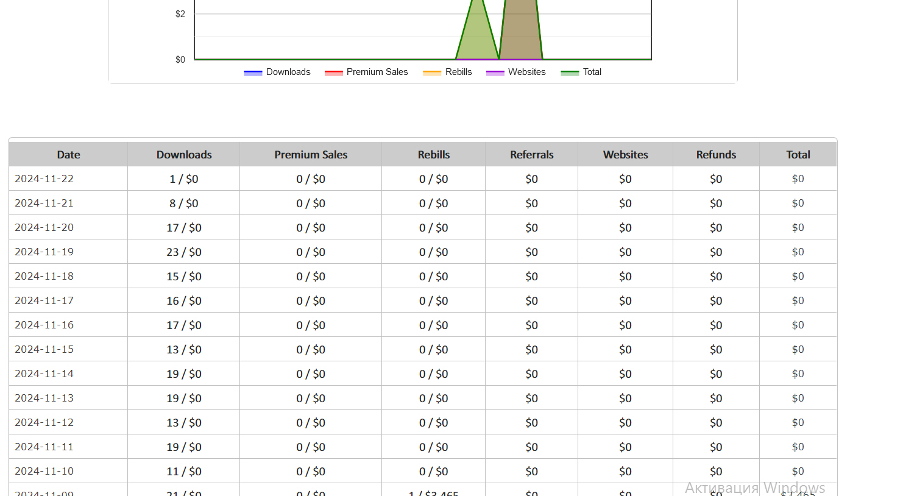917x496 pixels.
Task: Click the $0 label on chart axis
Action: [x=180, y=60]
